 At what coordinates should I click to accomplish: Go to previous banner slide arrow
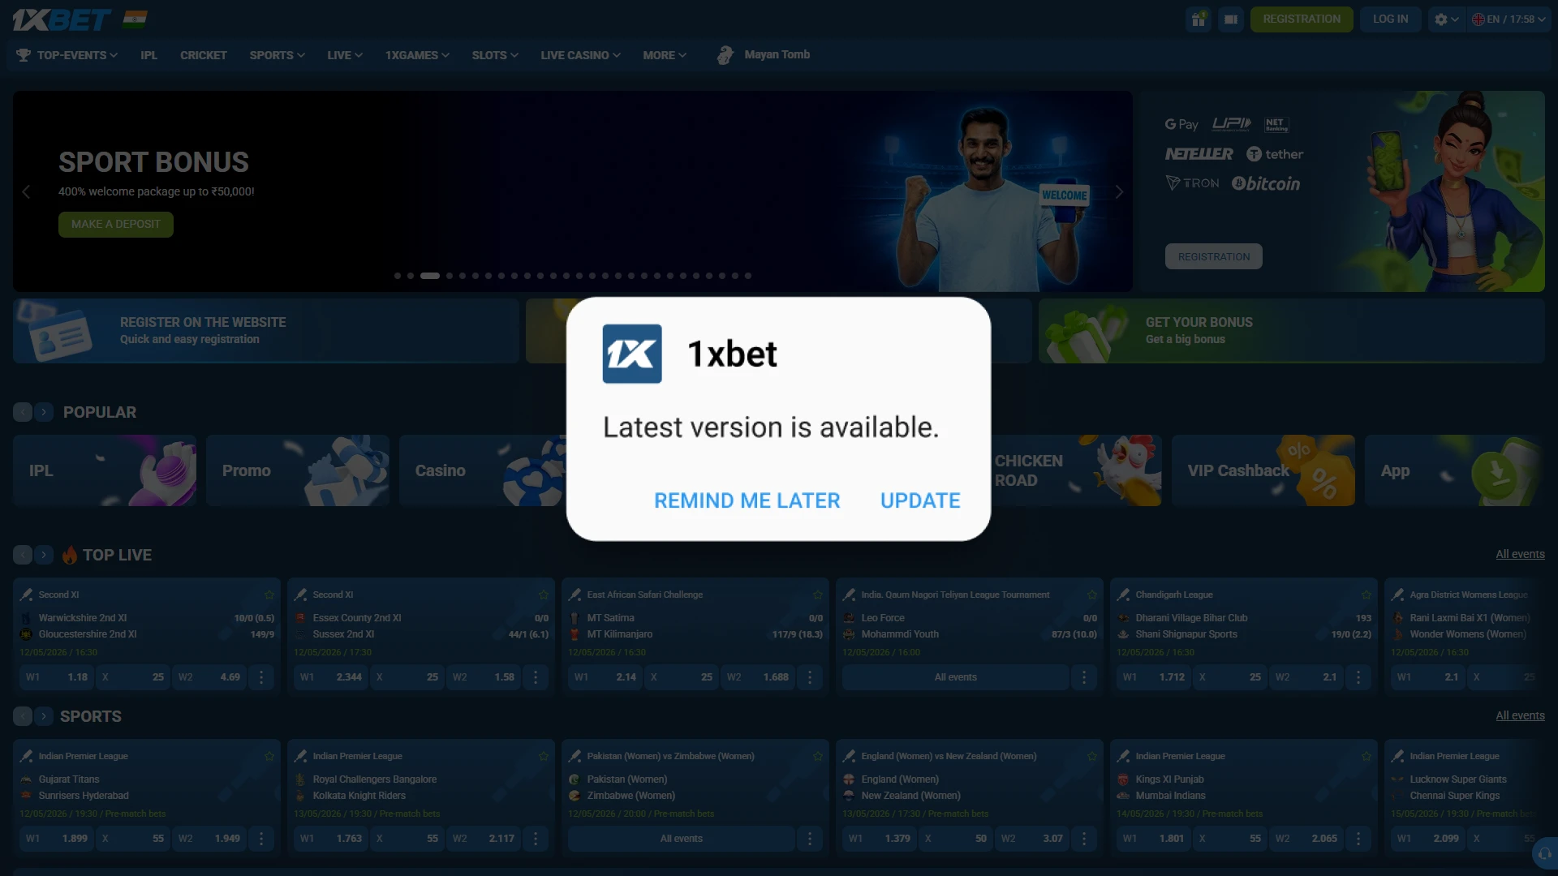[x=26, y=192]
